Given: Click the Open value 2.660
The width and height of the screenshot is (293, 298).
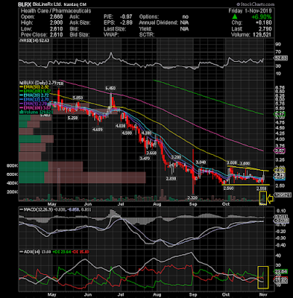Looking at the screenshot, I should tap(56, 17).
